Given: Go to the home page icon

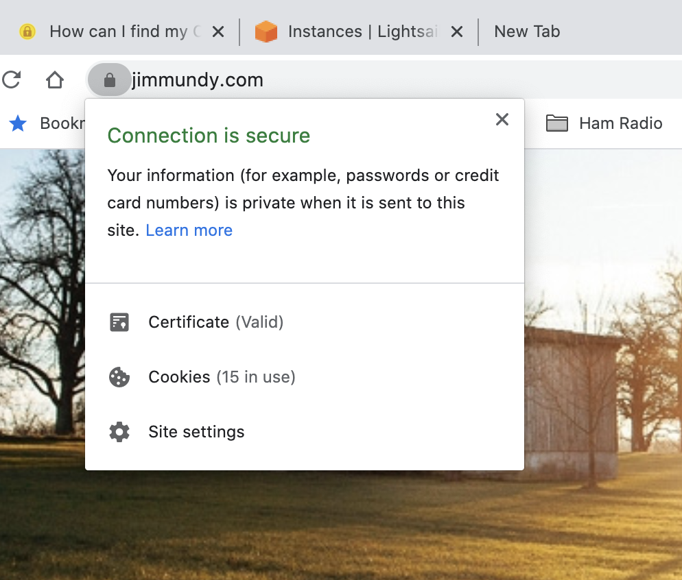Looking at the screenshot, I should point(55,80).
